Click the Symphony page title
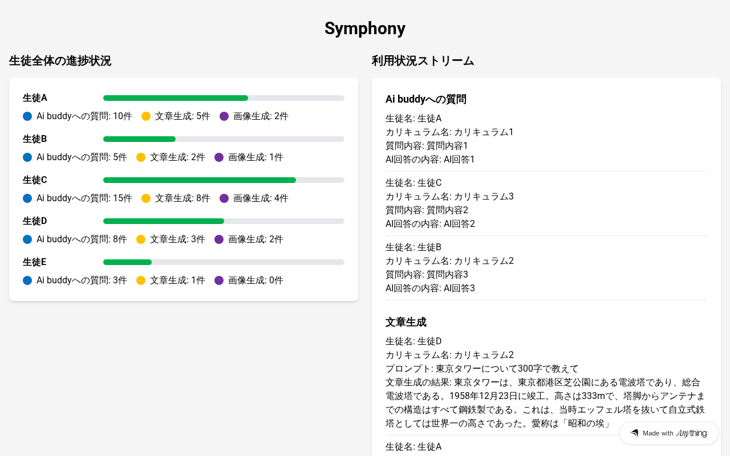 [x=365, y=28]
